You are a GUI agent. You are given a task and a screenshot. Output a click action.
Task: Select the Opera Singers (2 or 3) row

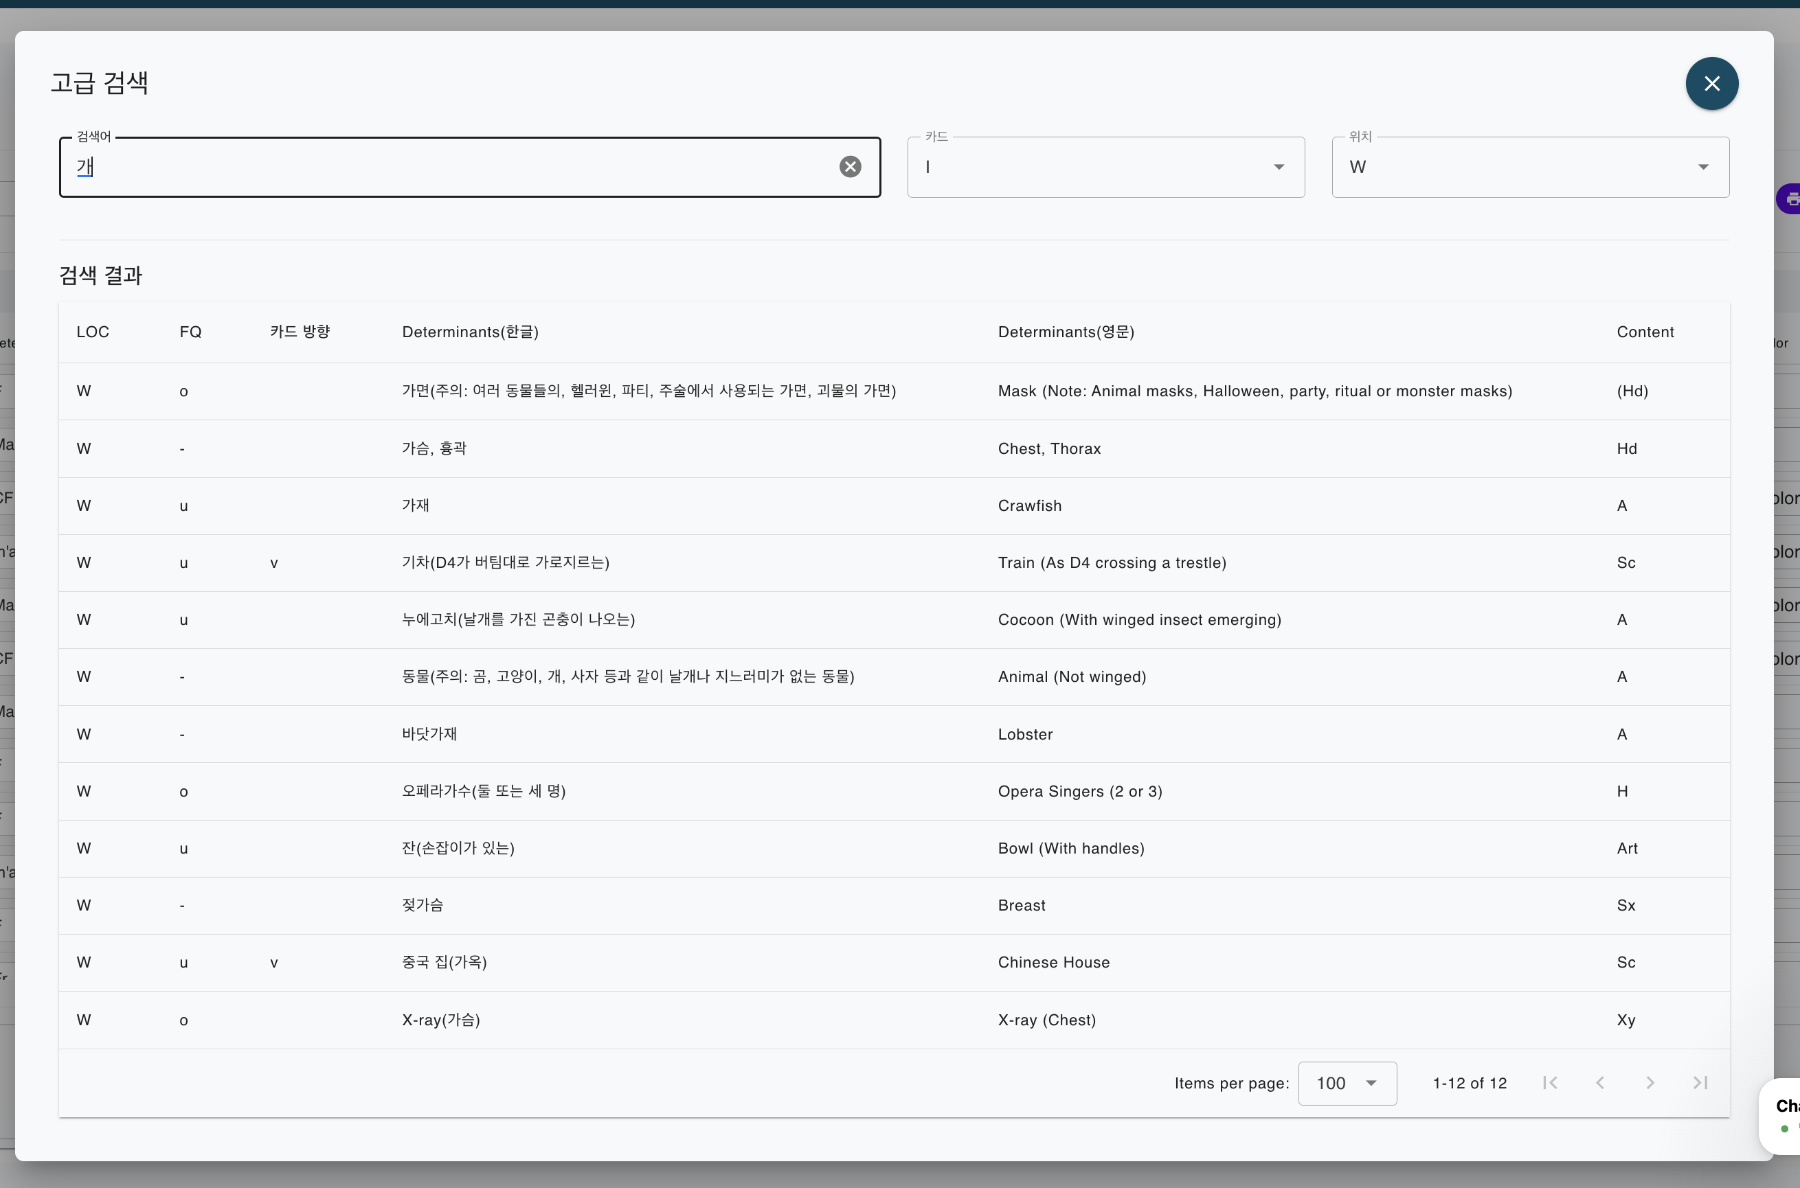[1079, 792]
